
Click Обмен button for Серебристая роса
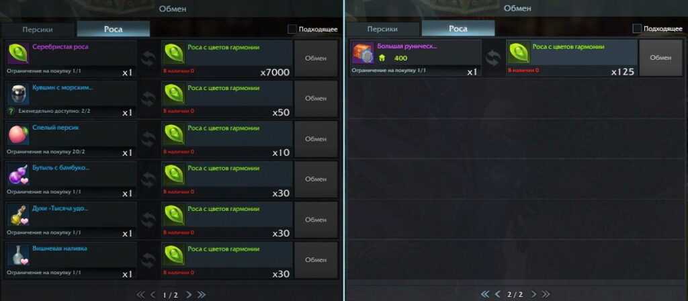[x=316, y=58]
